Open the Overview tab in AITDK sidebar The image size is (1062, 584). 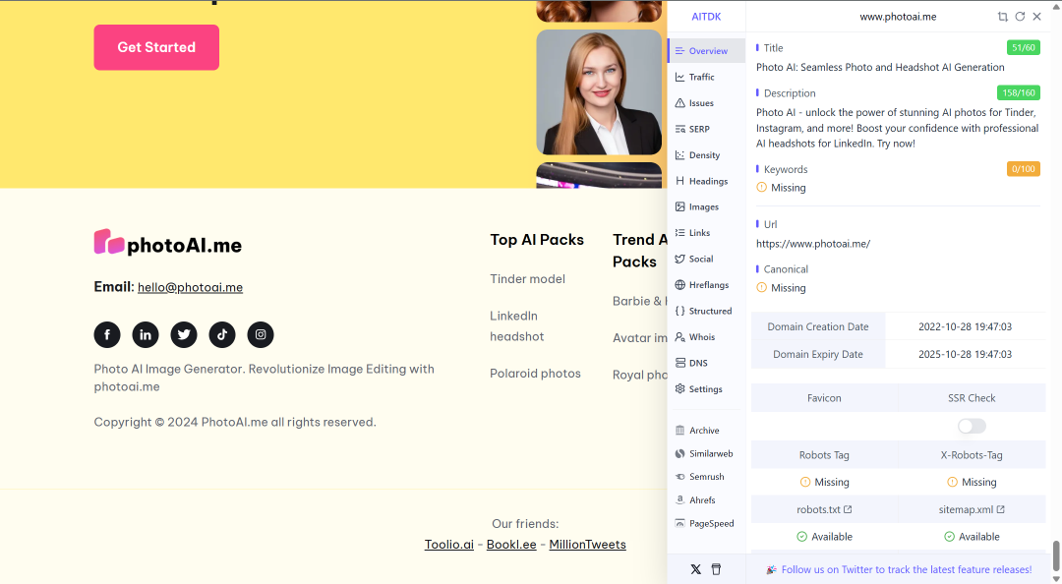coord(706,51)
